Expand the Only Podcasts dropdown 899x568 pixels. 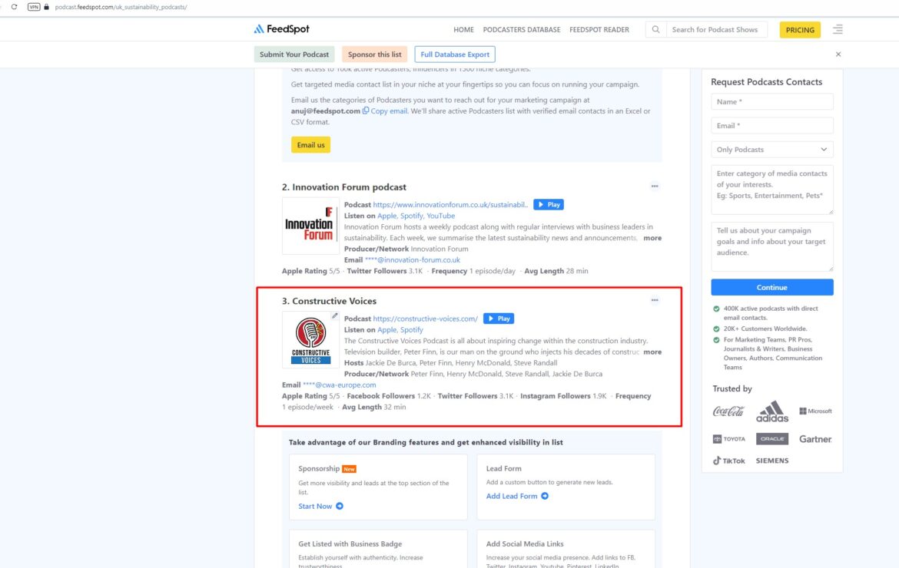pos(771,150)
